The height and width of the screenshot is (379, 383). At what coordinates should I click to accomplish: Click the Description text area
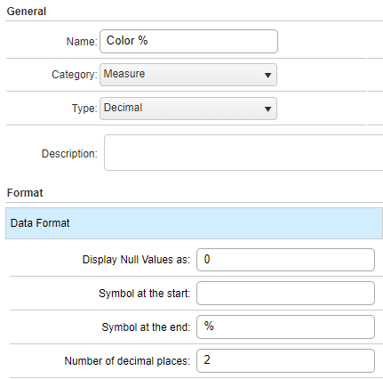coord(243,153)
